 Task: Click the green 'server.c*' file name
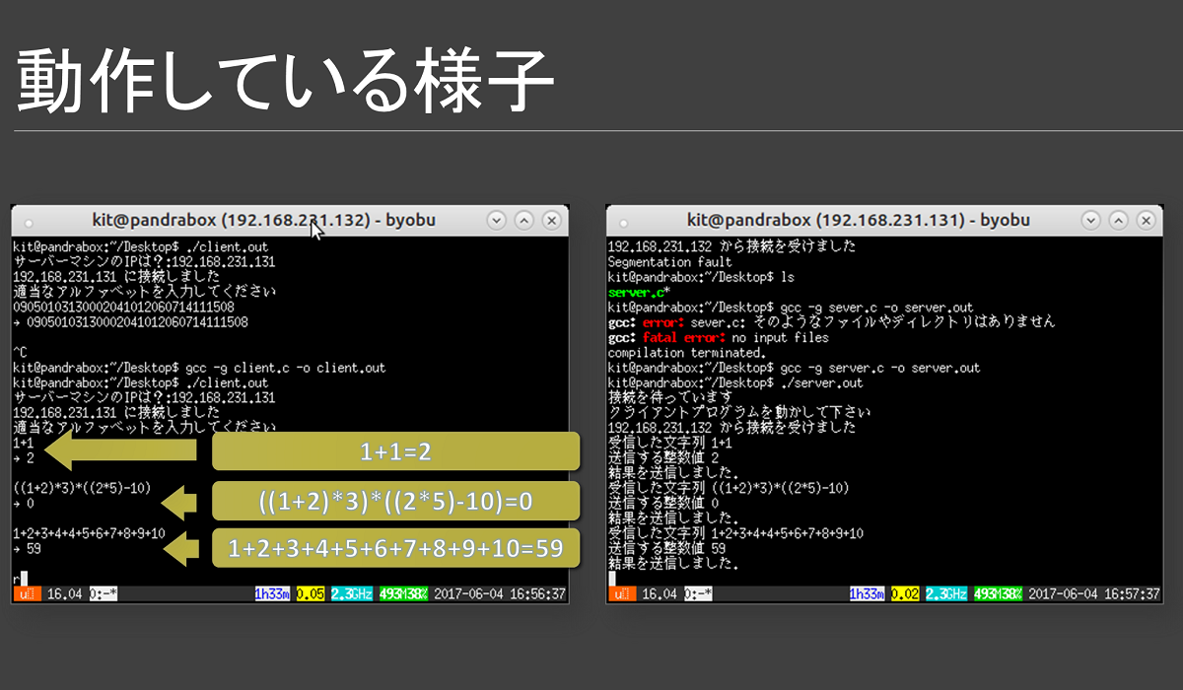[x=640, y=292]
